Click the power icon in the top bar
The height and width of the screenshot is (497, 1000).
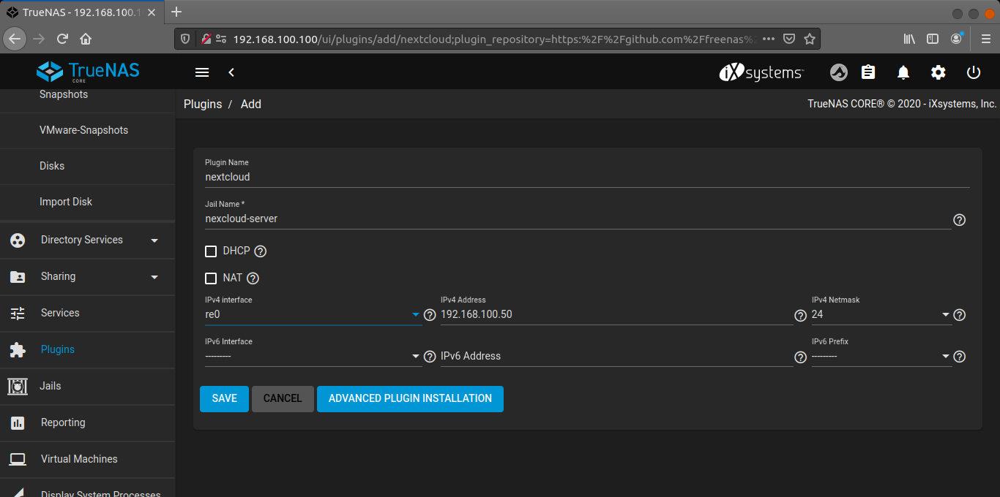[973, 72]
